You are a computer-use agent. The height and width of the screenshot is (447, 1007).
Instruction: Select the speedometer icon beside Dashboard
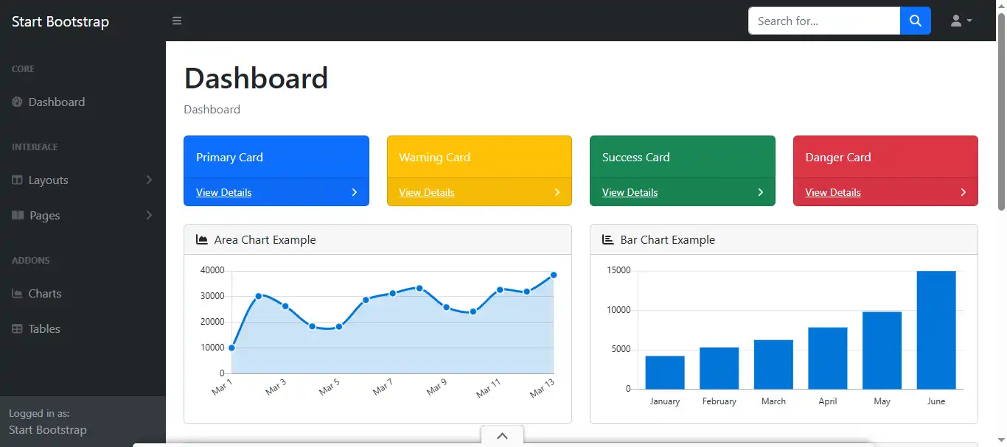(x=16, y=102)
